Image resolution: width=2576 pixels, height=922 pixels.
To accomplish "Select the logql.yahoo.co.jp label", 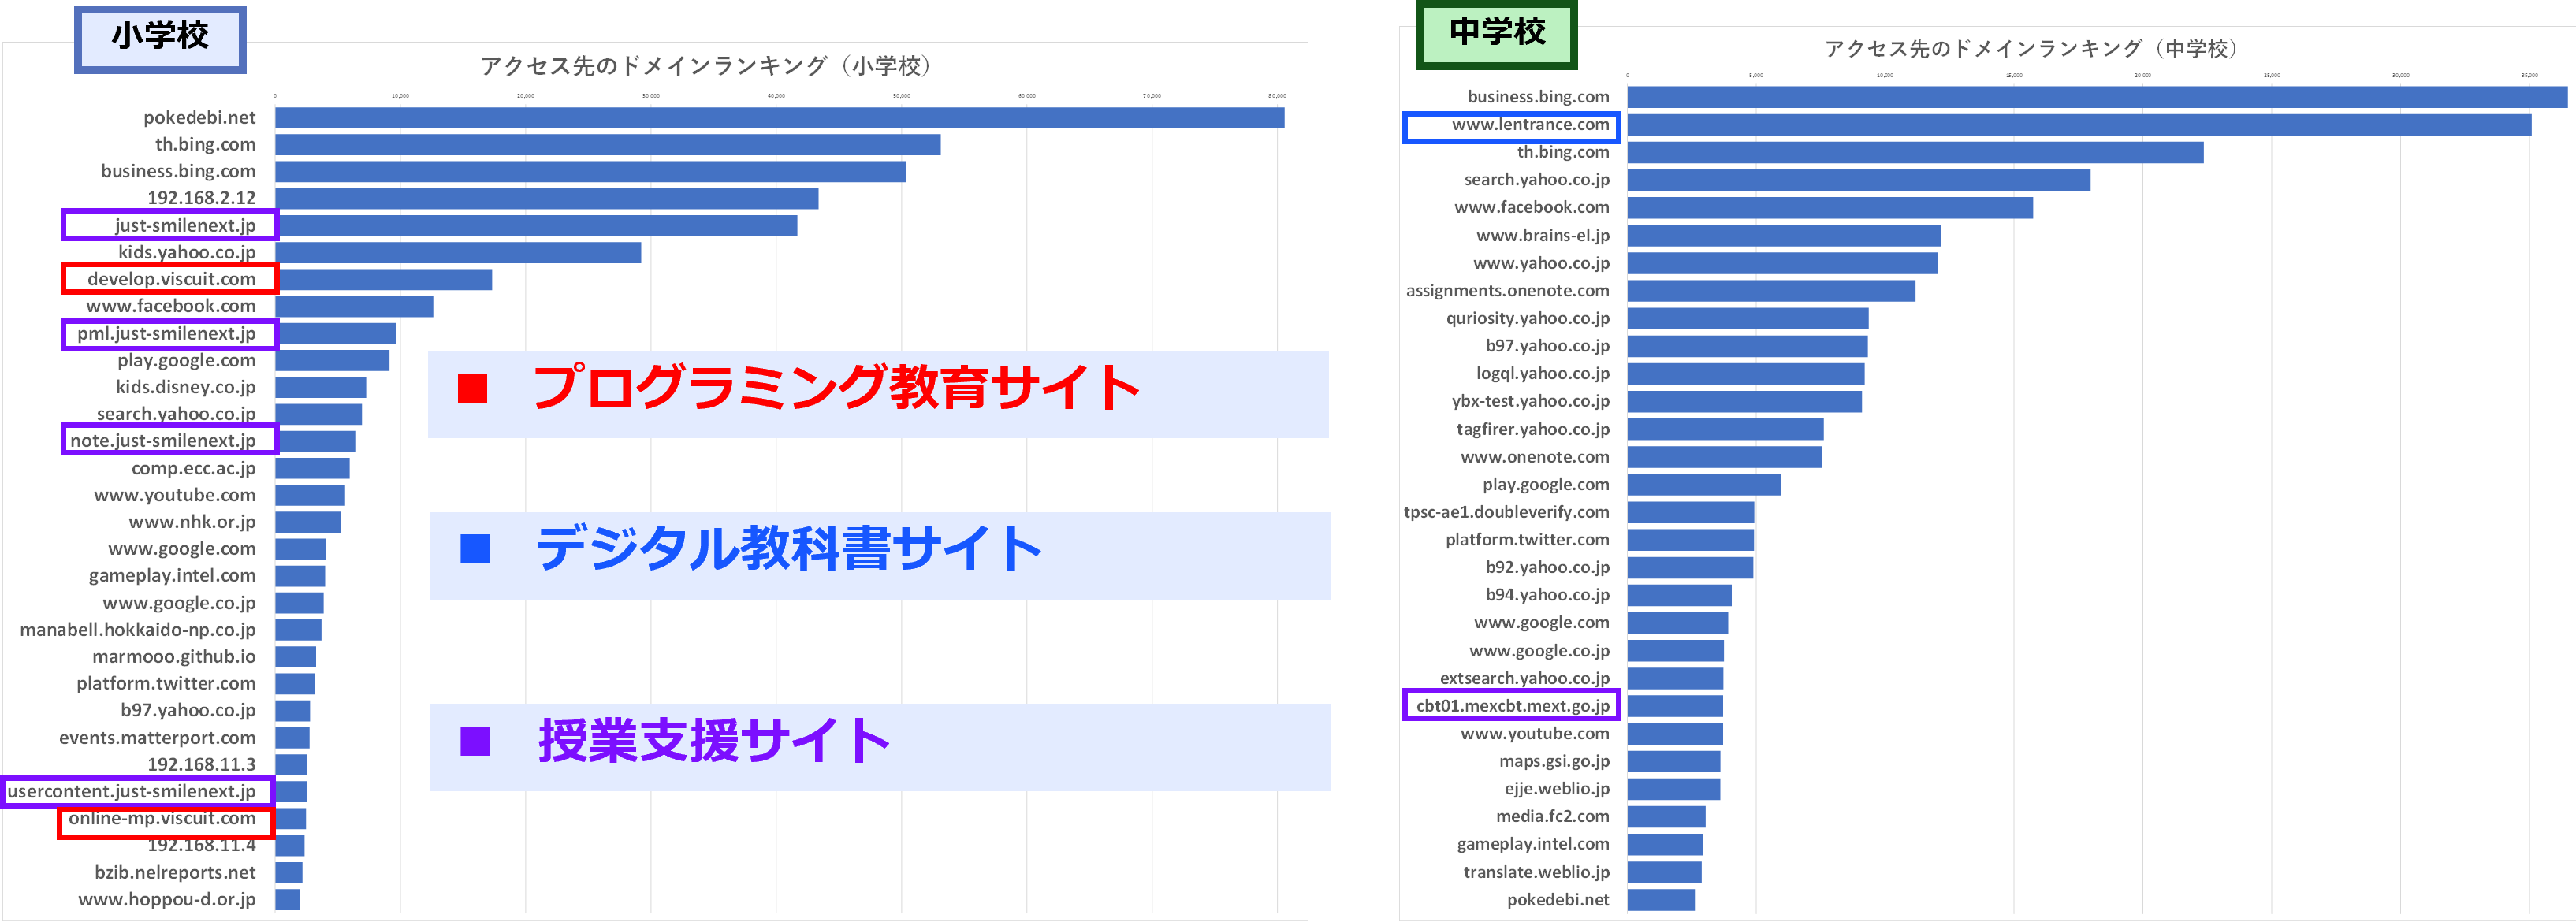I will (x=1543, y=373).
